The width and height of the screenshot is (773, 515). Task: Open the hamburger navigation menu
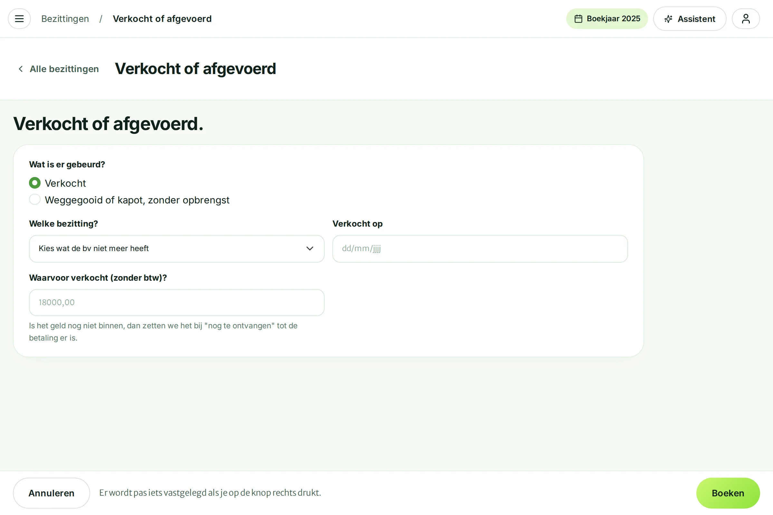click(x=19, y=19)
